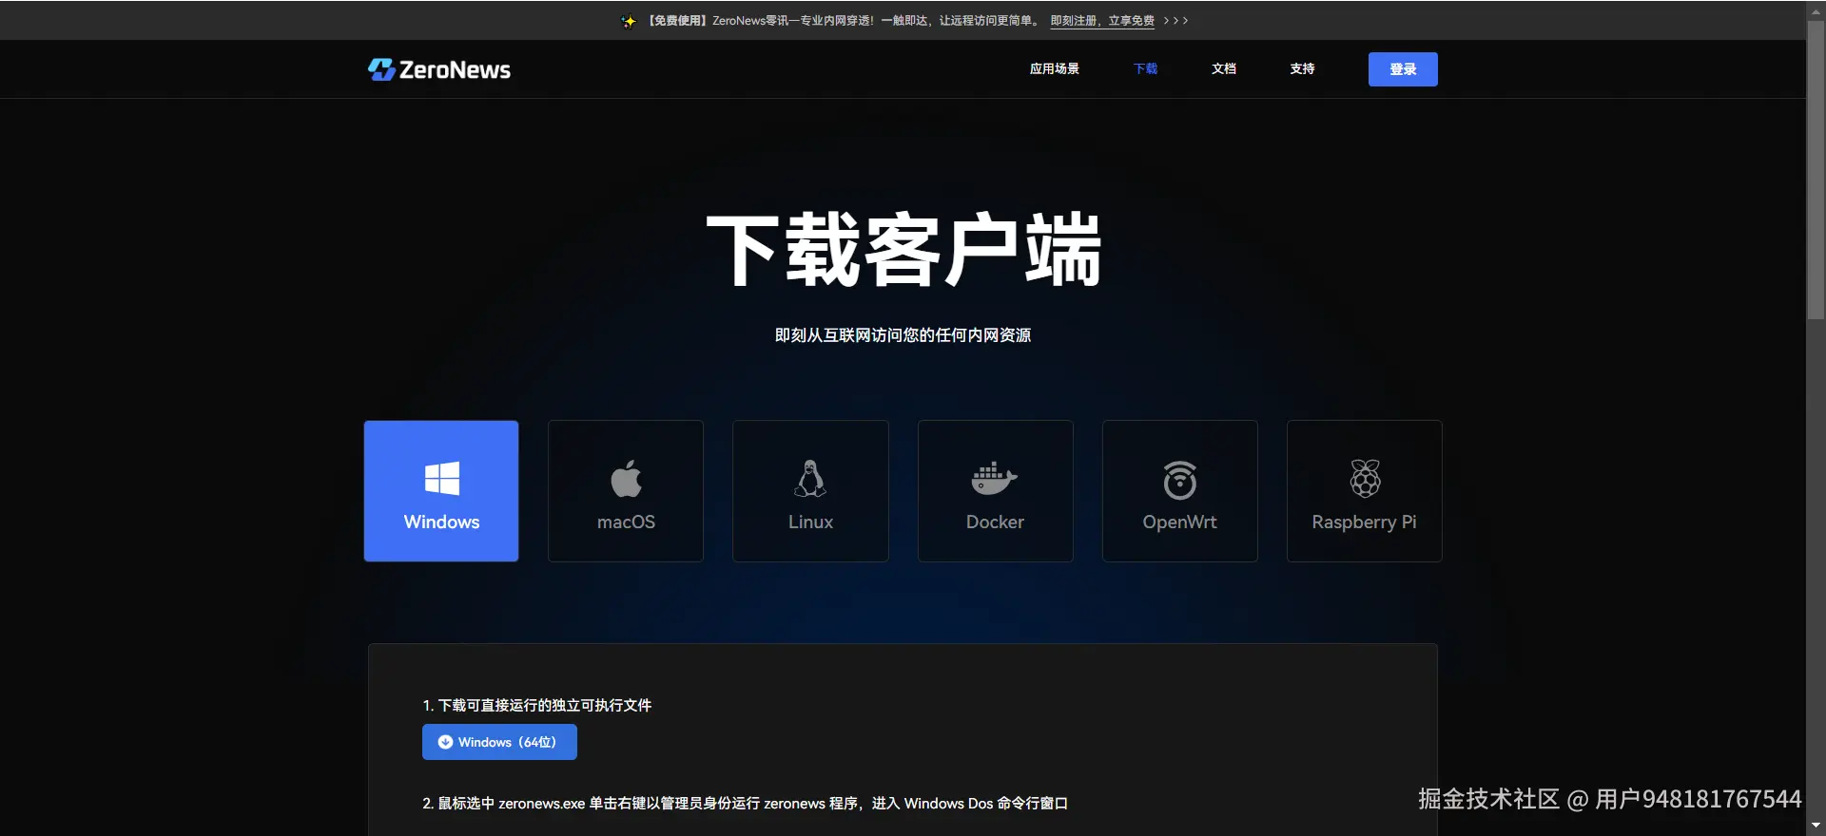Click the Docker whale icon
The width and height of the screenshot is (1826, 836).
pos(995,478)
